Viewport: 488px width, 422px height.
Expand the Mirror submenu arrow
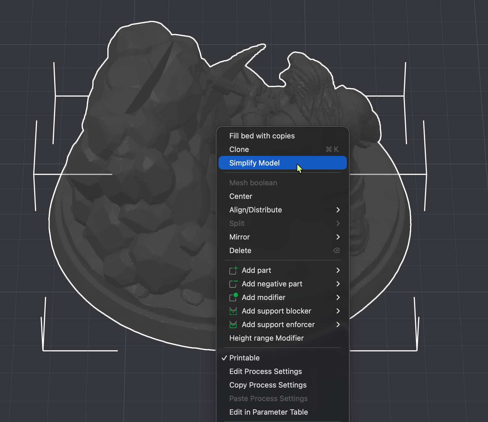point(338,237)
